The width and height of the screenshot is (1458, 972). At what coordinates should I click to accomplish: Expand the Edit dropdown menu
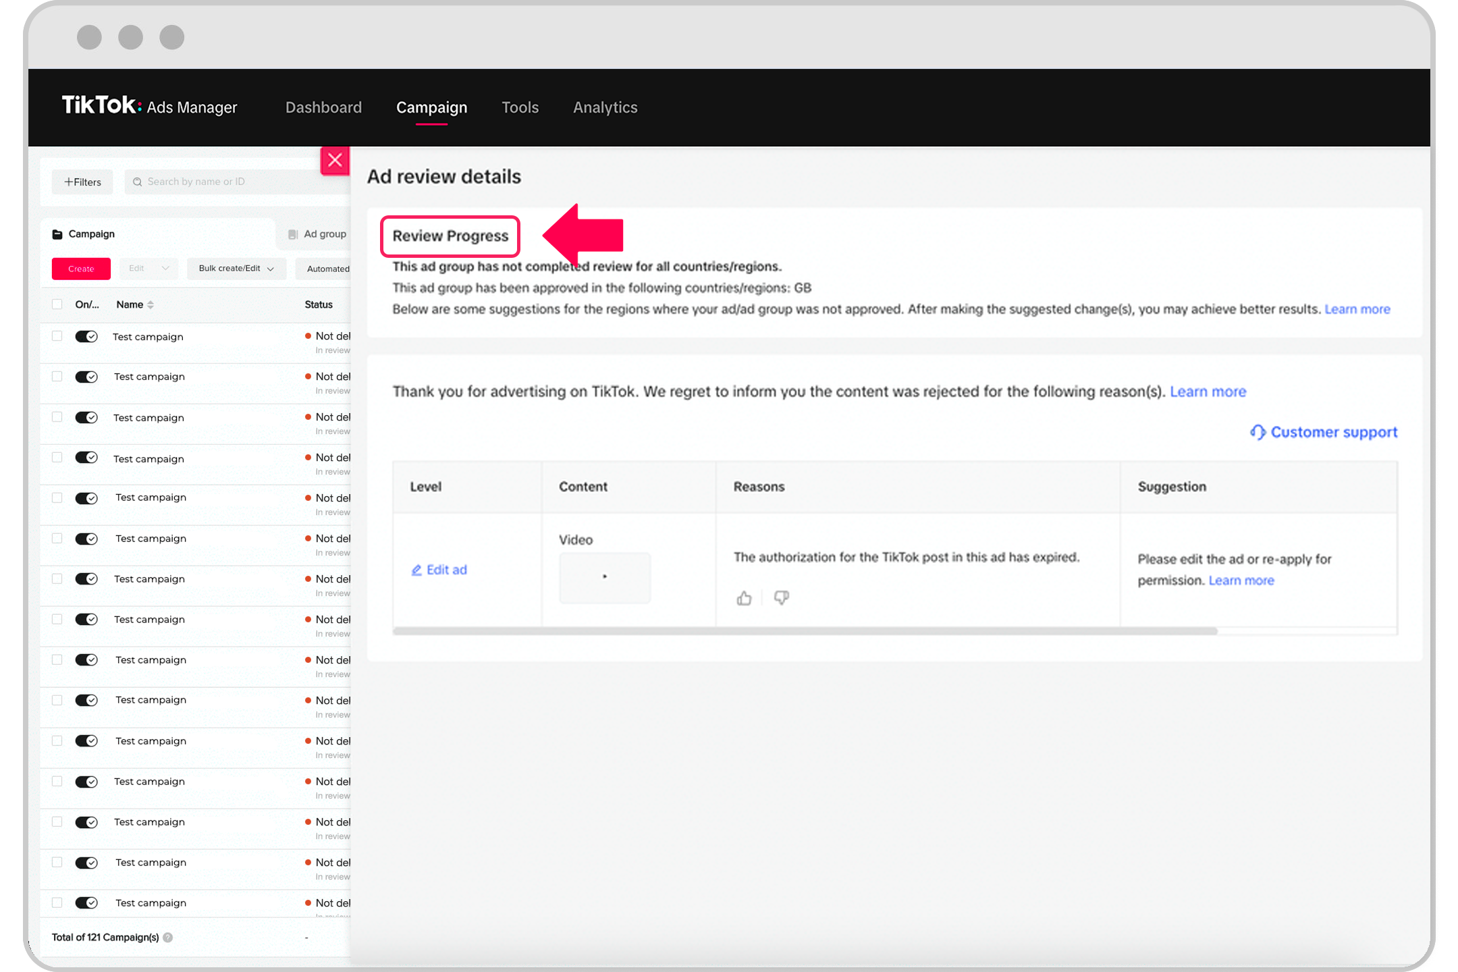point(148,269)
